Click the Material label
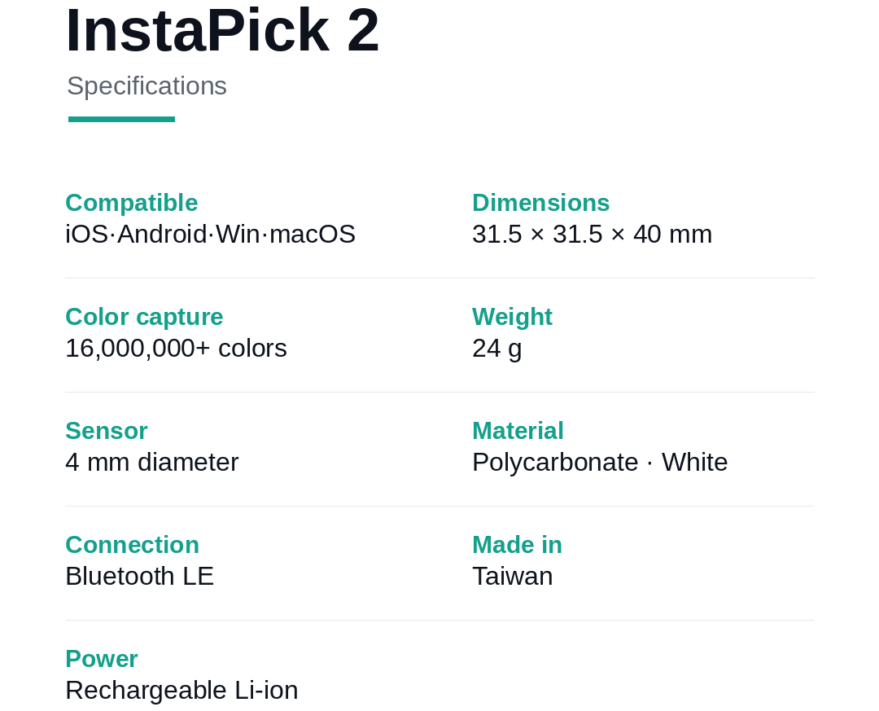 pyautogui.click(x=518, y=431)
